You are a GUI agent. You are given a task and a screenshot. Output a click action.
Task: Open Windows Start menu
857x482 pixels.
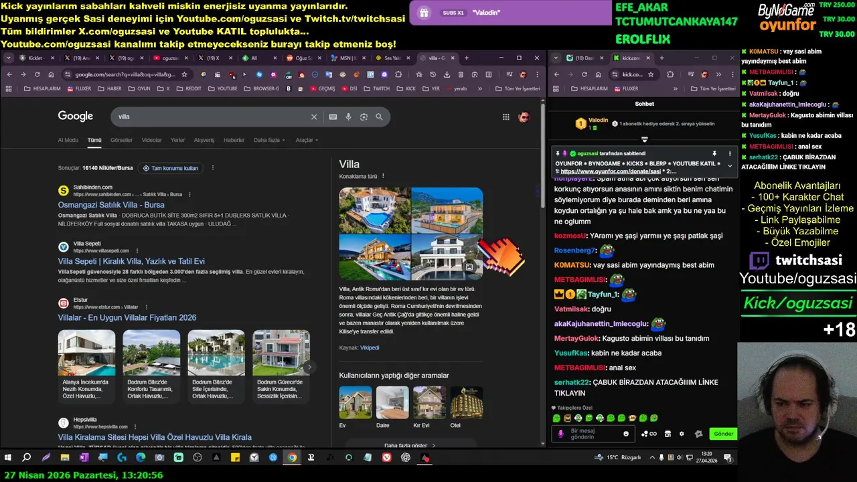pos(8,458)
